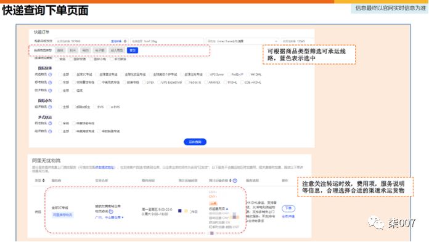Tick the EMS checkbox
Screen dimensions: 429x242
[95, 107]
